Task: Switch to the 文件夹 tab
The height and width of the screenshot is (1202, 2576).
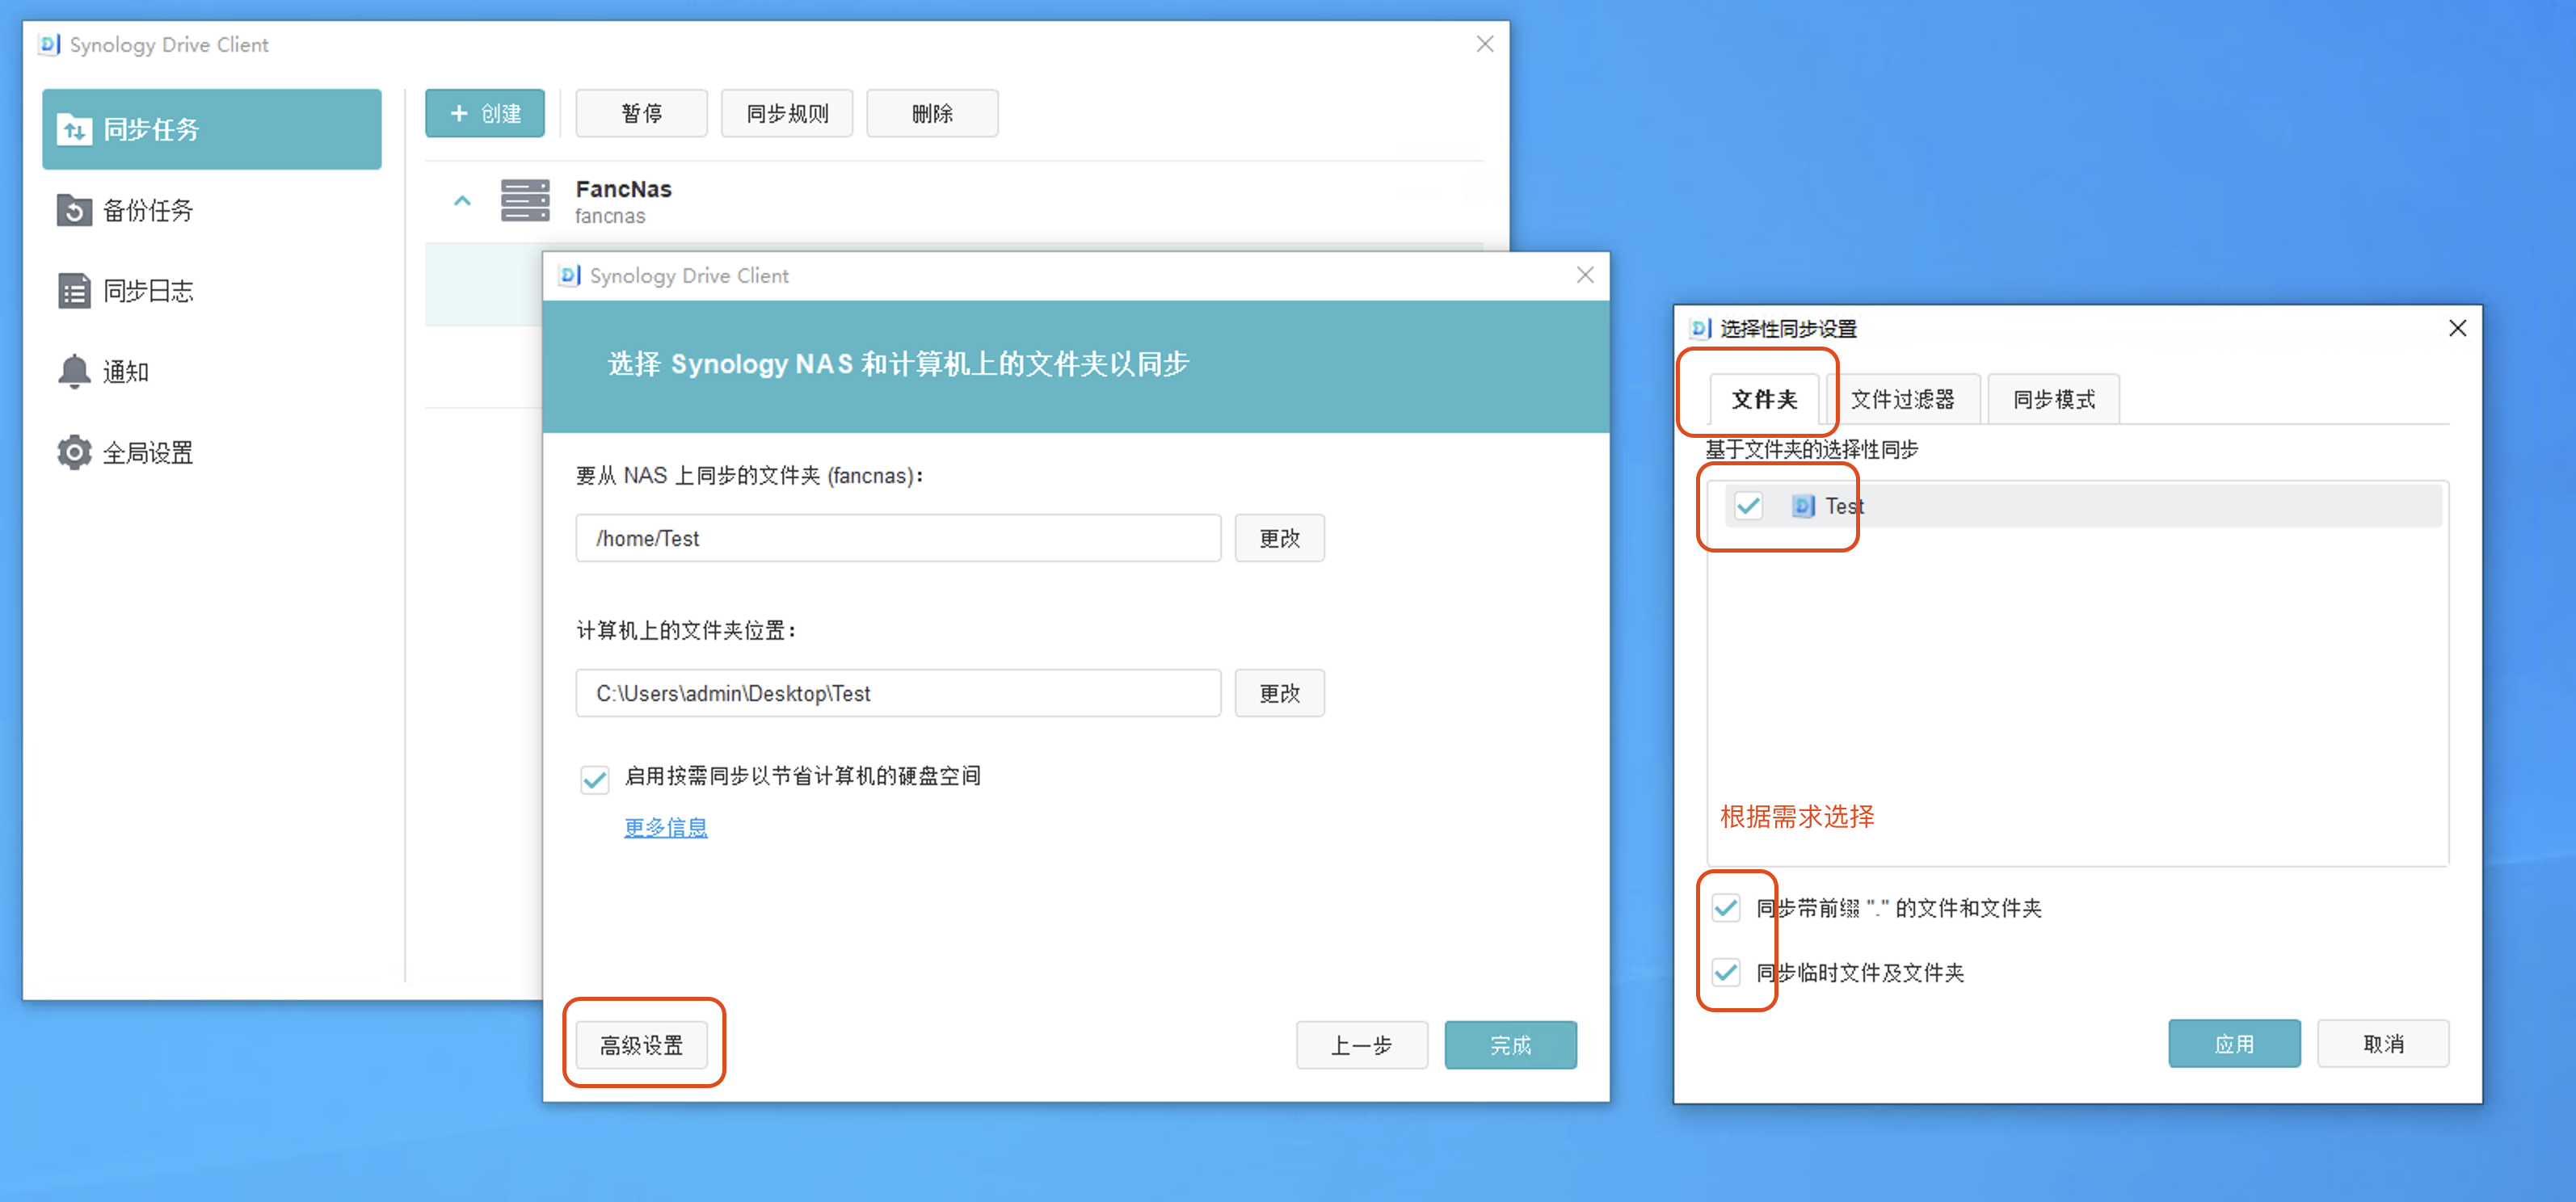Action: click(x=1764, y=399)
